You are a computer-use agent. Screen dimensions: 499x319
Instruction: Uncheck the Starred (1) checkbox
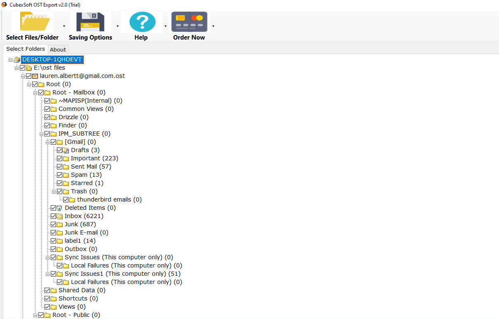pyautogui.click(x=59, y=183)
